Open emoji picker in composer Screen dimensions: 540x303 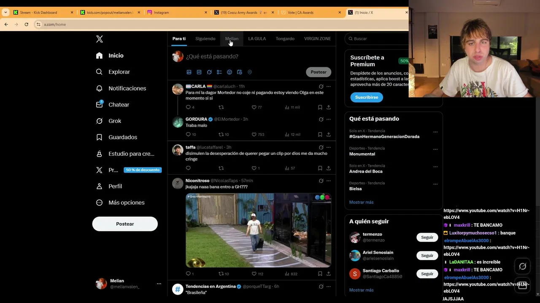[229, 72]
